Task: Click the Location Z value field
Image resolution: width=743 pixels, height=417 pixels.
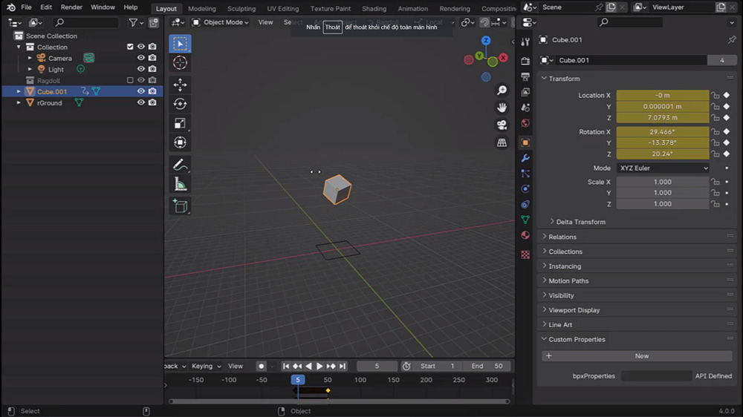Action: [x=663, y=117]
